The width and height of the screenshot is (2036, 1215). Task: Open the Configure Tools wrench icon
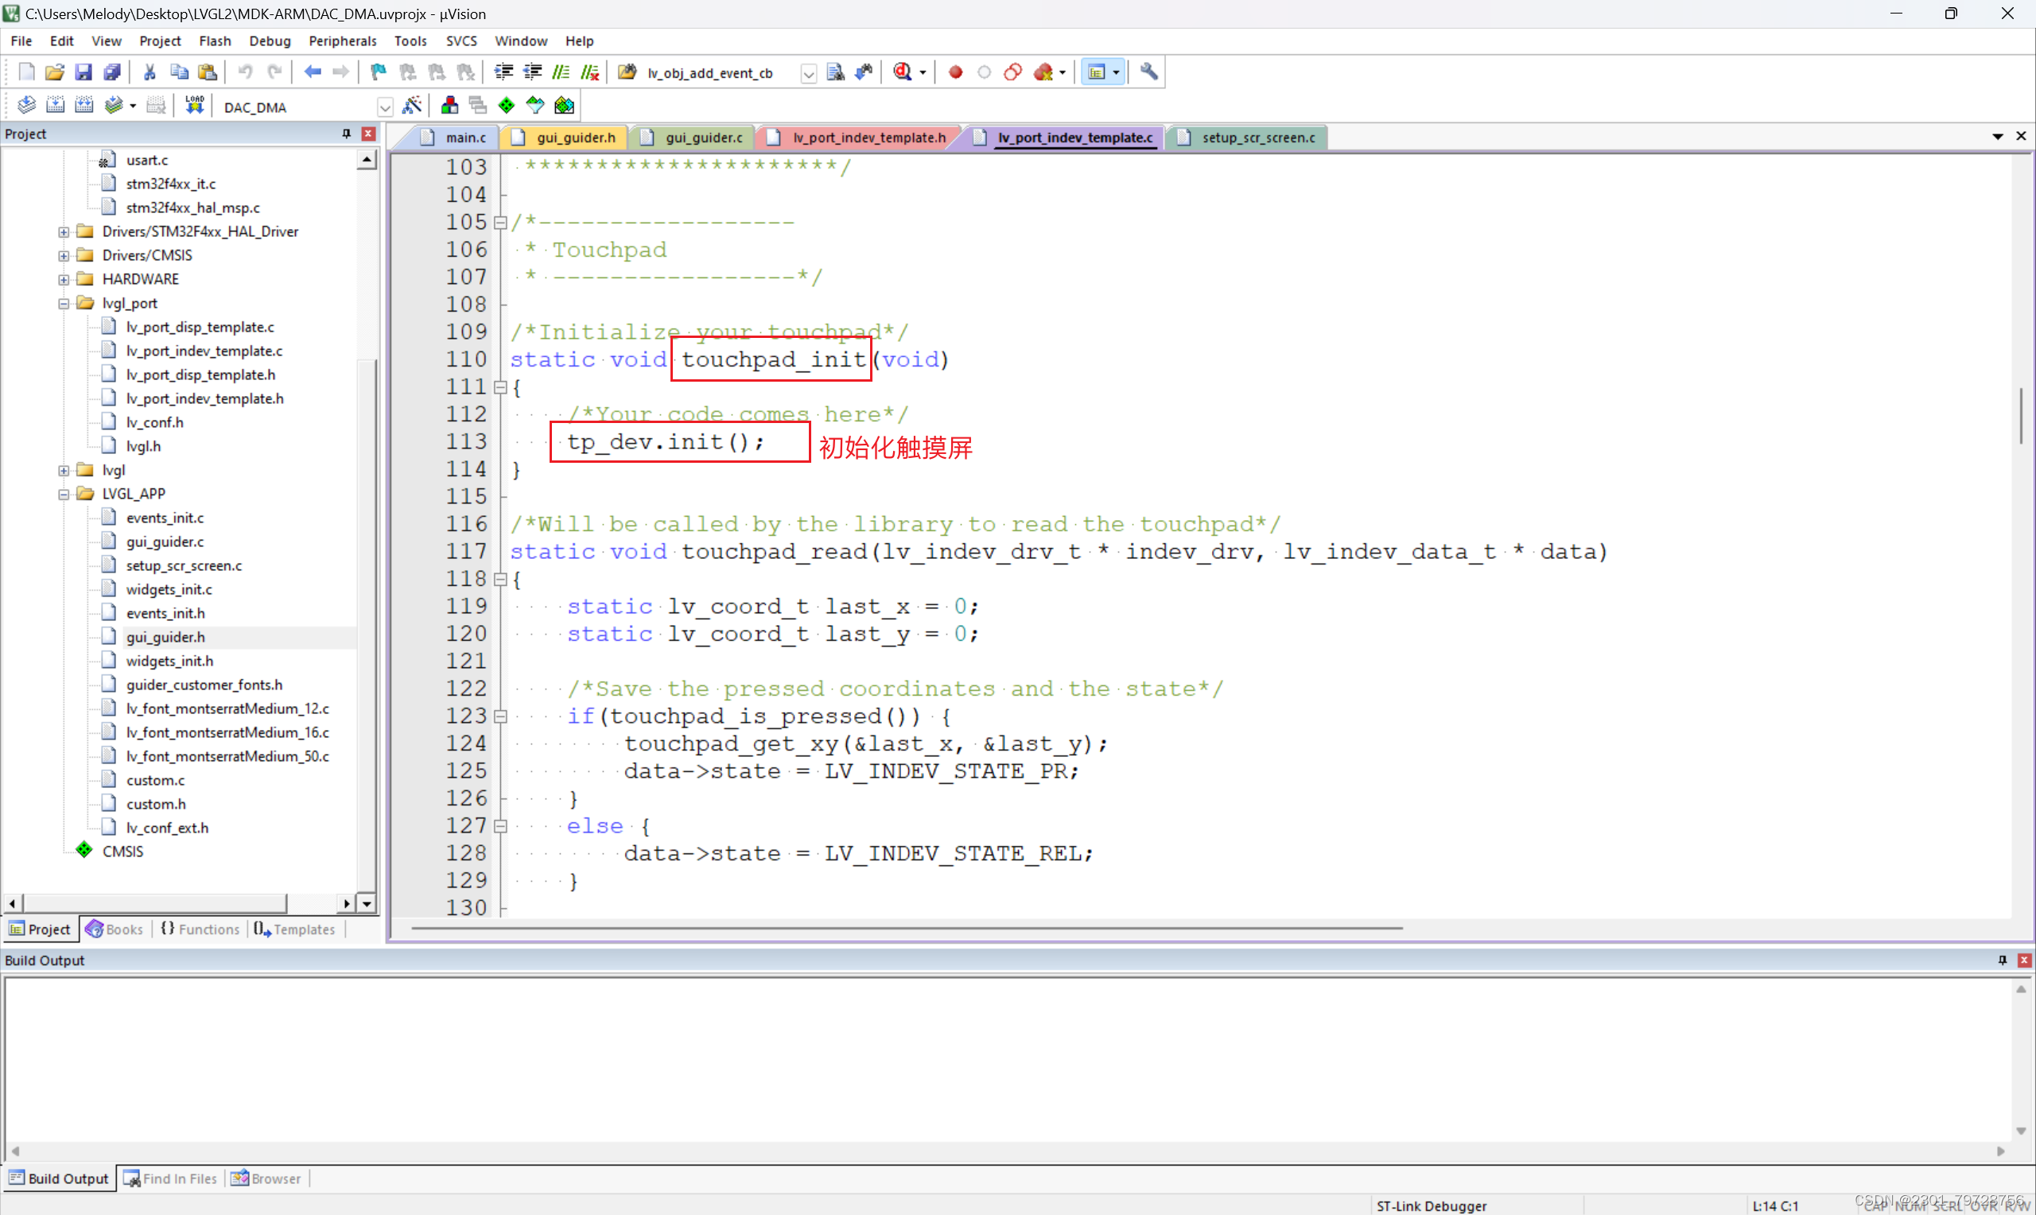[1148, 72]
